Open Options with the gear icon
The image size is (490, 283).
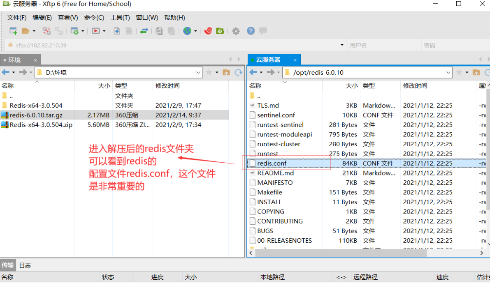(236, 31)
